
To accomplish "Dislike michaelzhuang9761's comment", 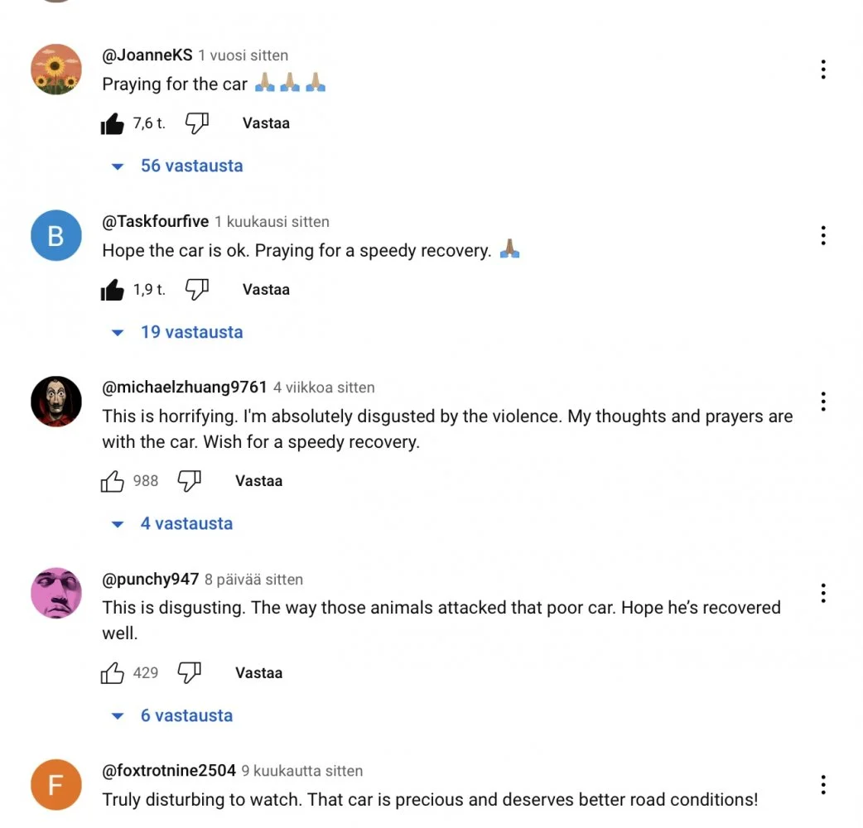I will [190, 481].
